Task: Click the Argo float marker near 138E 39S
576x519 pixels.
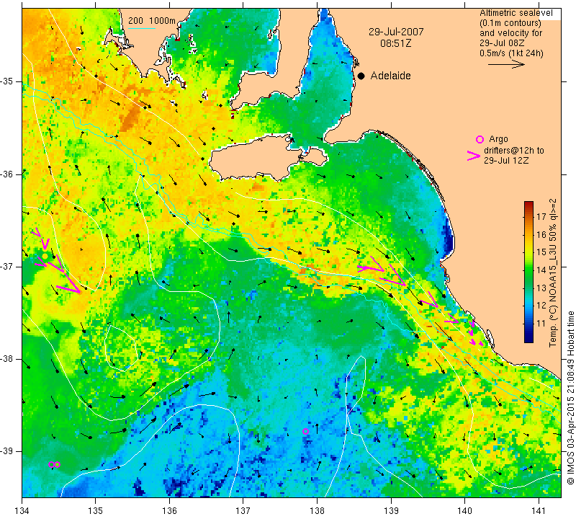Action: tap(305, 432)
